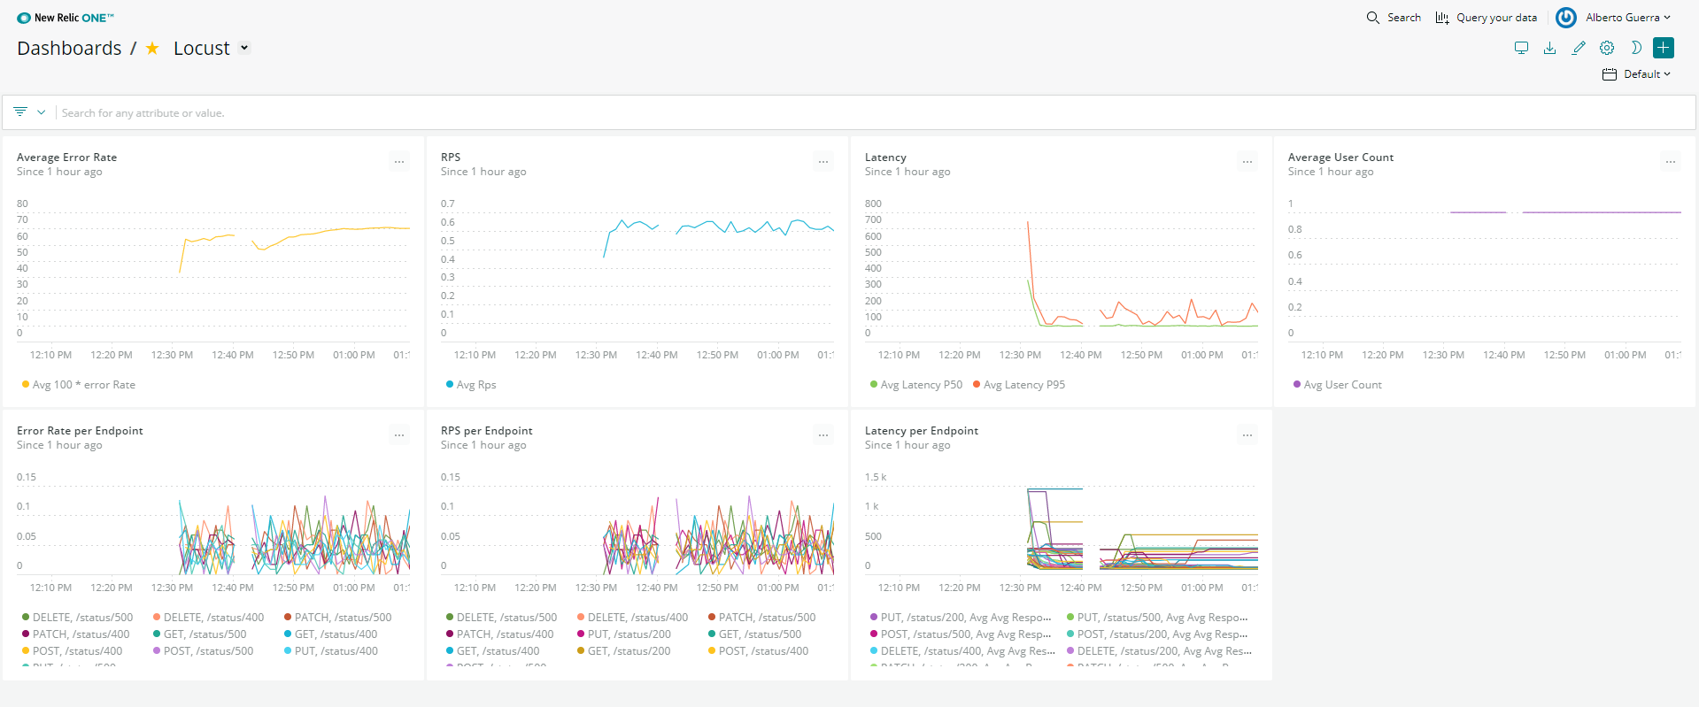Image resolution: width=1699 pixels, height=707 pixels.
Task: Go to the Dashboards breadcrumb
Action: click(x=69, y=49)
